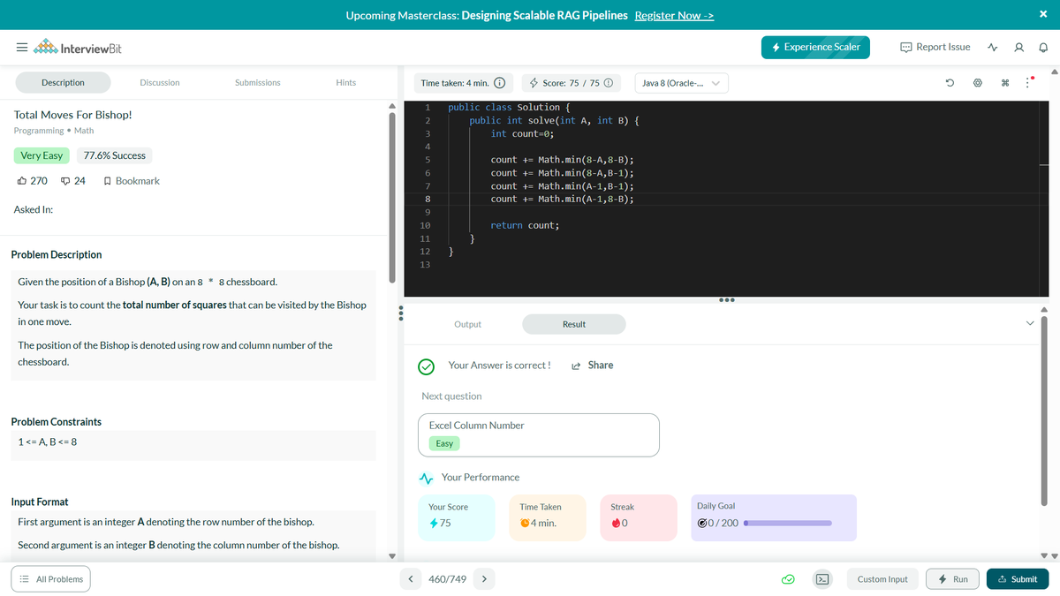
Task: Switch to the Output tab
Action: click(x=467, y=324)
